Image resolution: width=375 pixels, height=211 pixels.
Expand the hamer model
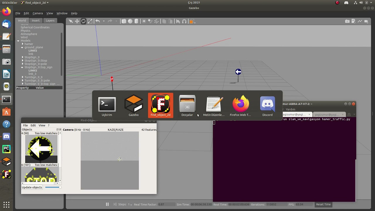coord(22,44)
